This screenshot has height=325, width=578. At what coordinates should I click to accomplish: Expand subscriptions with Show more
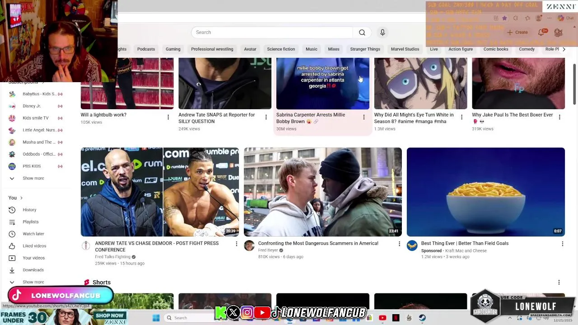click(x=33, y=178)
